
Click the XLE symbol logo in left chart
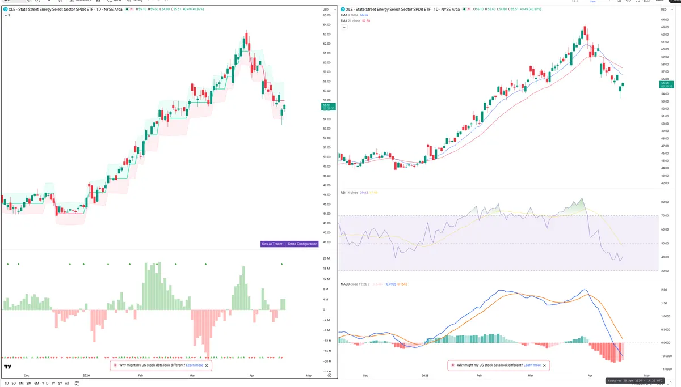tap(6, 9)
